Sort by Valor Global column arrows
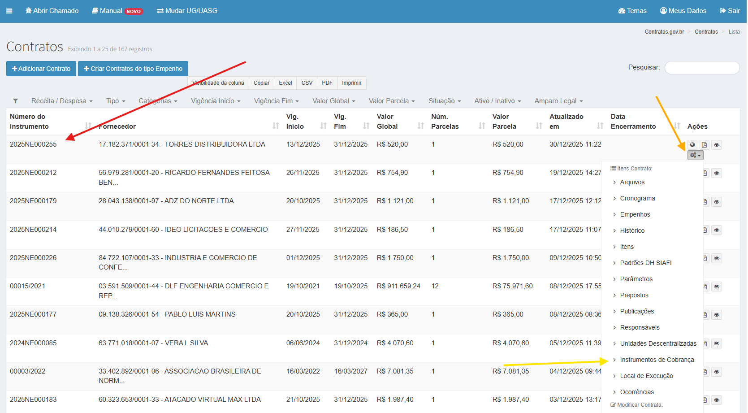This screenshot has height=413, width=748. pos(420,126)
